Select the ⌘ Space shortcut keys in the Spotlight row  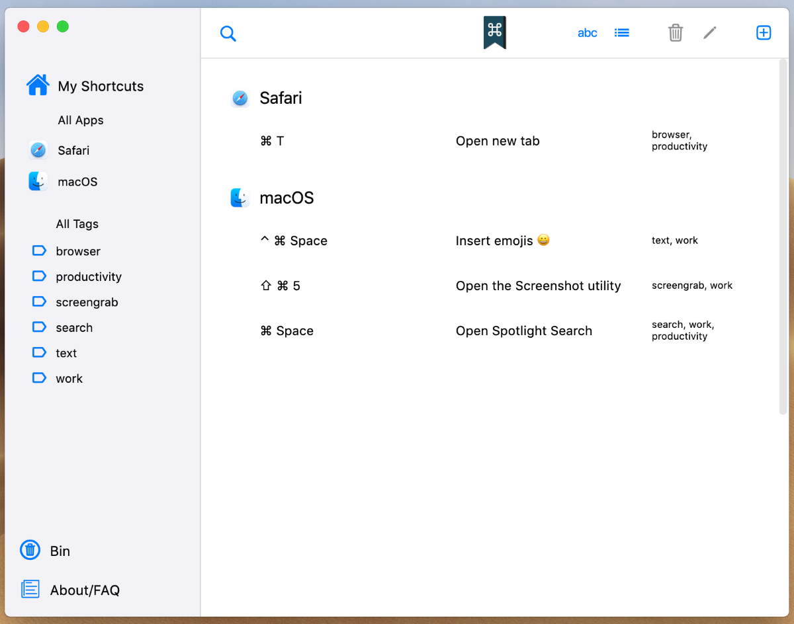pyautogui.click(x=287, y=331)
